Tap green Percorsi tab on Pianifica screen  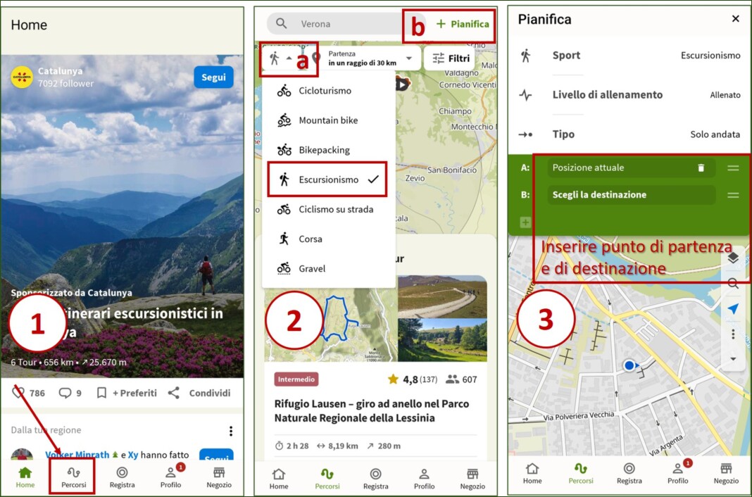pos(581,474)
